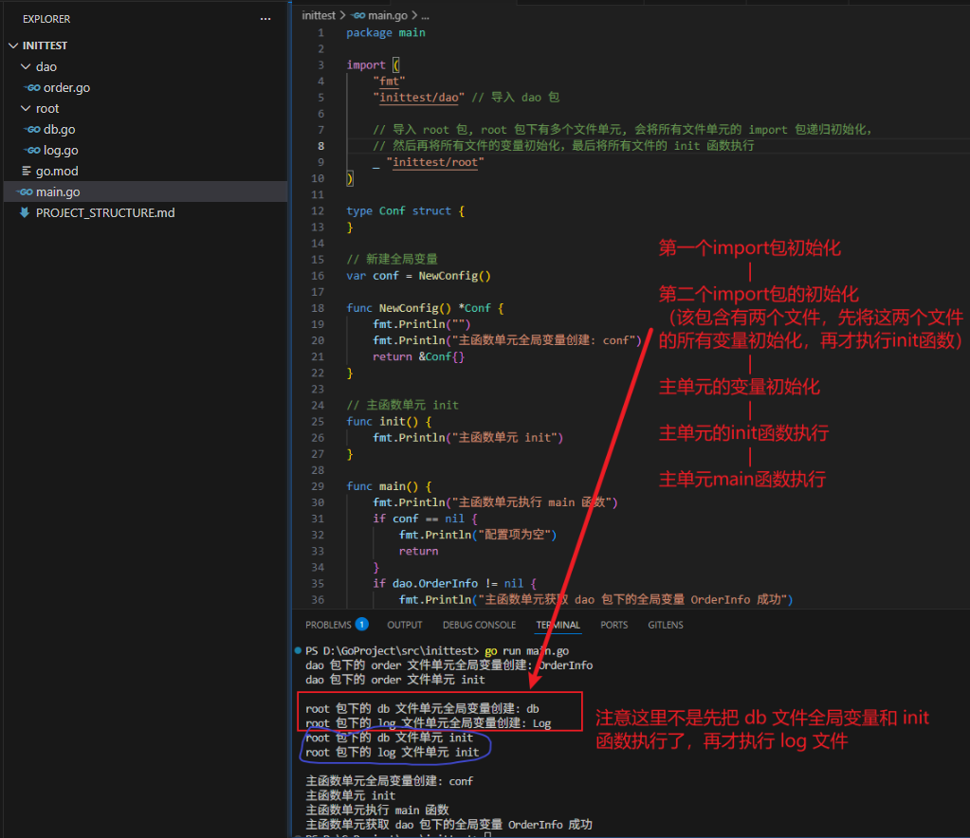The image size is (970, 838).
Task: Click the main.go breadcrumb segment
Action: tap(388, 15)
